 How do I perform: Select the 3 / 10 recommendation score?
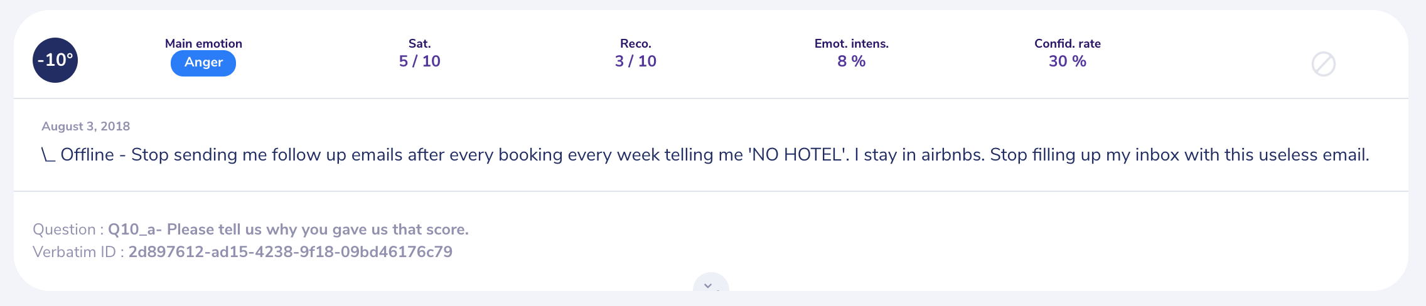click(x=636, y=61)
